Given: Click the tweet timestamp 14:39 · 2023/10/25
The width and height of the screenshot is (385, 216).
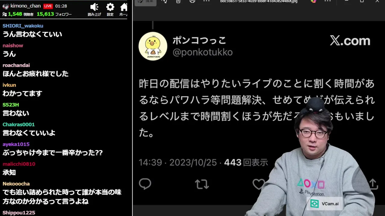Looking at the screenshot, I should pyautogui.click(x=178, y=163).
